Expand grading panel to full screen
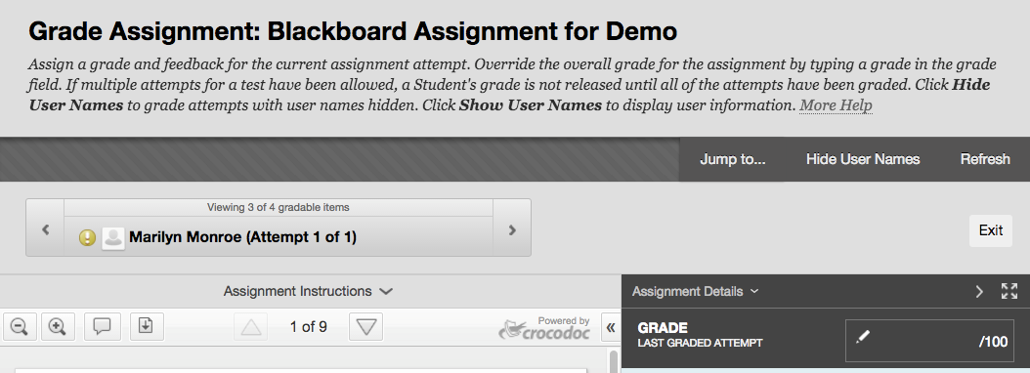Viewport: 1030px width, 373px height. [x=1009, y=291]
